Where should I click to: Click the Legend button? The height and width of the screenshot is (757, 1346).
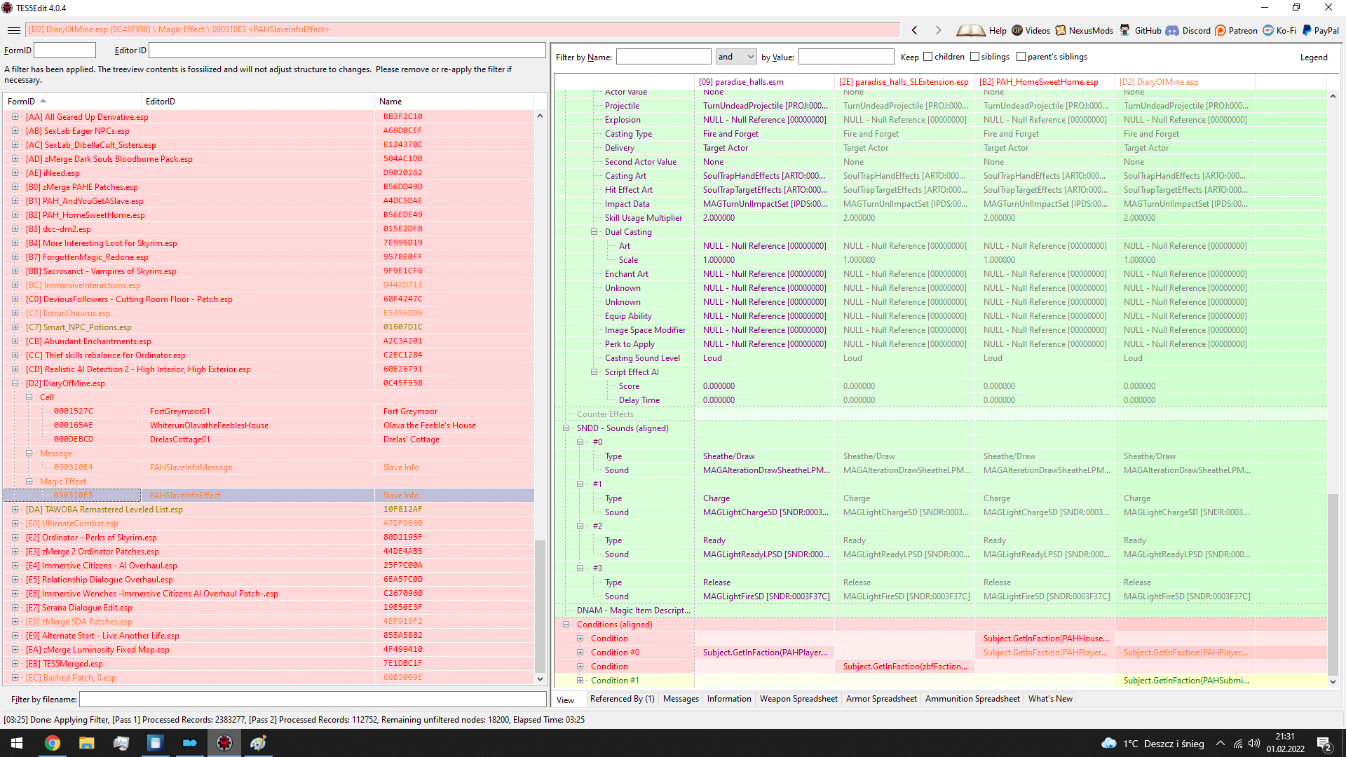pyautogui.click(x=1313, y=57)
